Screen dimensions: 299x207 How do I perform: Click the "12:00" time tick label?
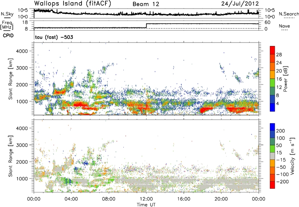tap(146, 199)
